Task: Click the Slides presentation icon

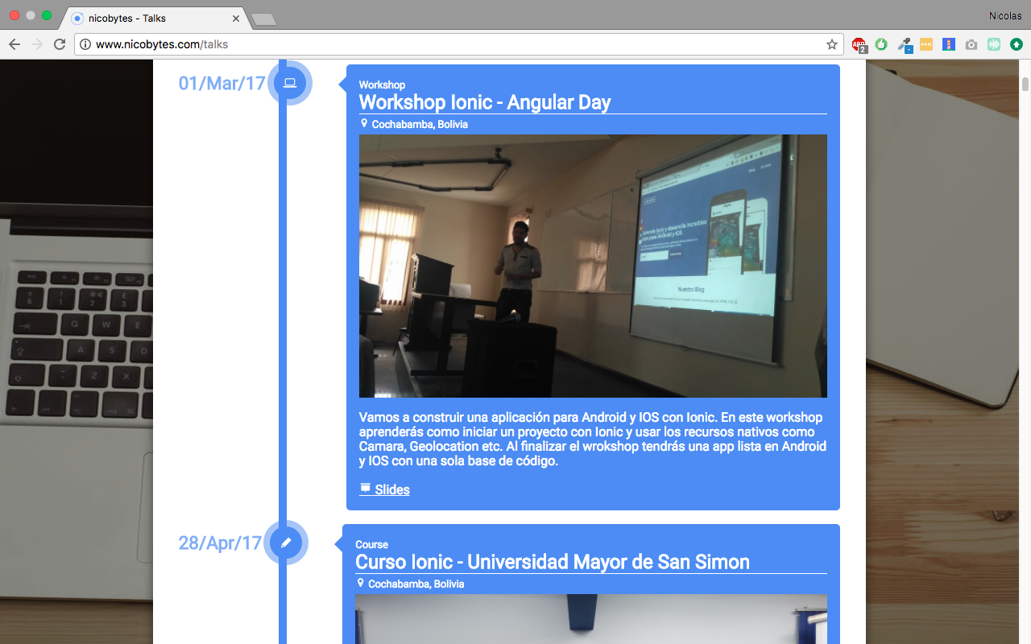Action: [365, 489]
